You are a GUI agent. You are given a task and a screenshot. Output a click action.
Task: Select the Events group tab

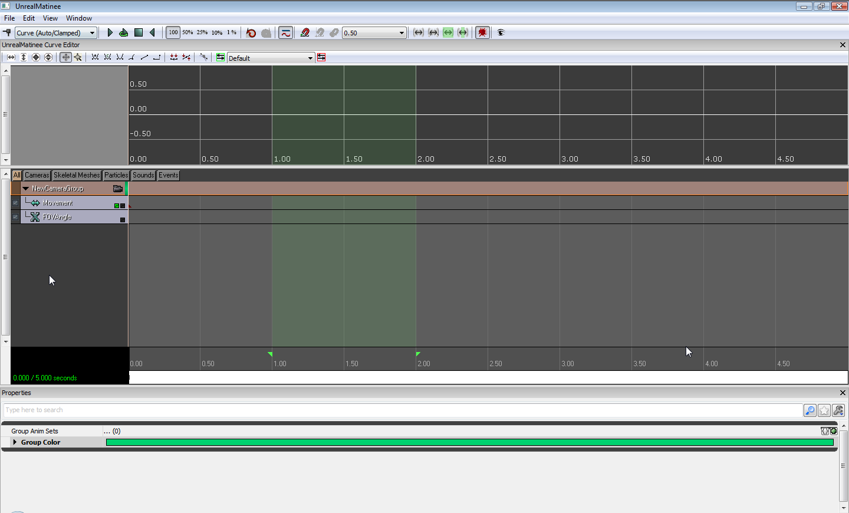pyautogui.click(x=168, y=175)
